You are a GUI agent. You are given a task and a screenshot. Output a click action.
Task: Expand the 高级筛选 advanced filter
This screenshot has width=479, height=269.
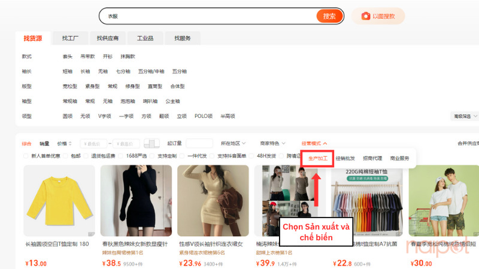(464, 116)
